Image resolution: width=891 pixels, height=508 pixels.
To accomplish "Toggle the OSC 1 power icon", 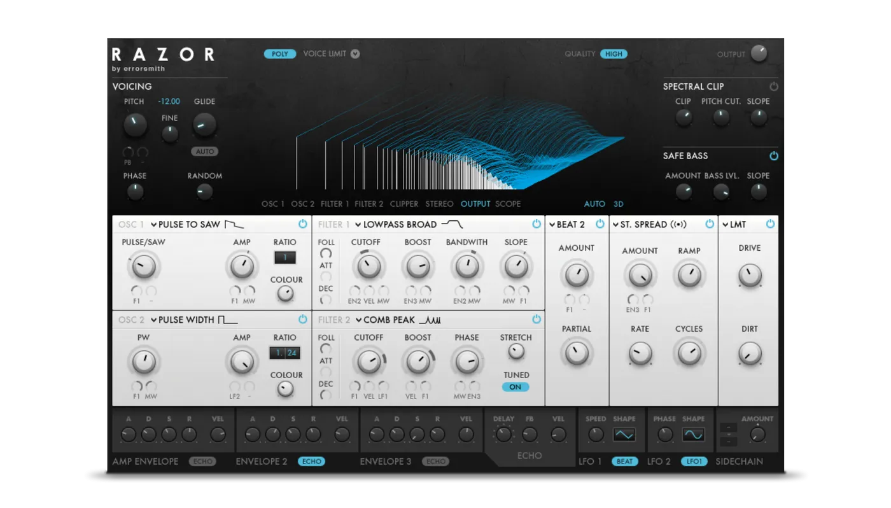I will [x=303, y=224].
